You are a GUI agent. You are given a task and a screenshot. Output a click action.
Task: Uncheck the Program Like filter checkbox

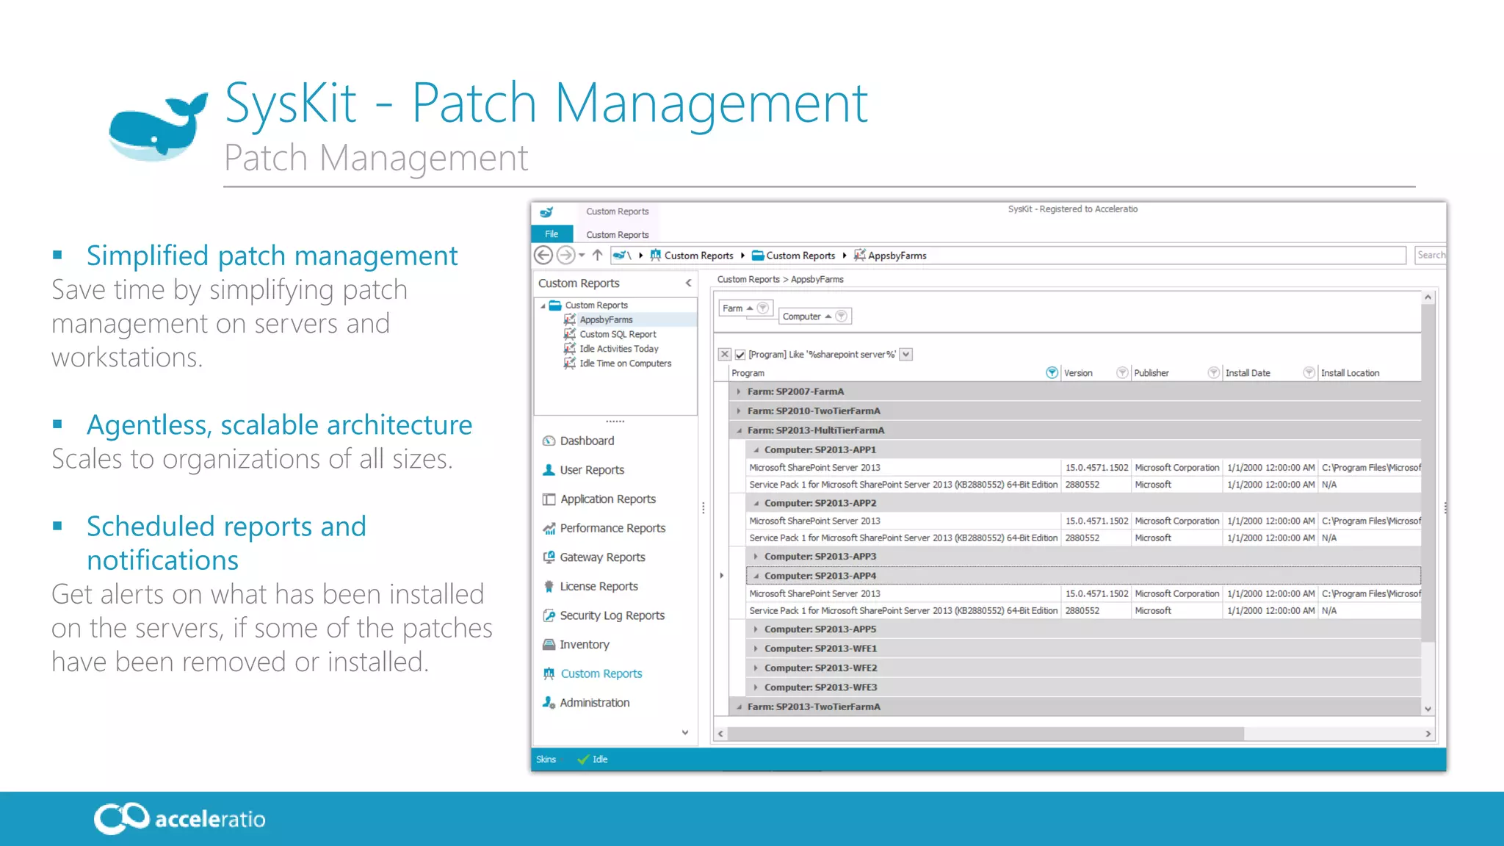740,355
